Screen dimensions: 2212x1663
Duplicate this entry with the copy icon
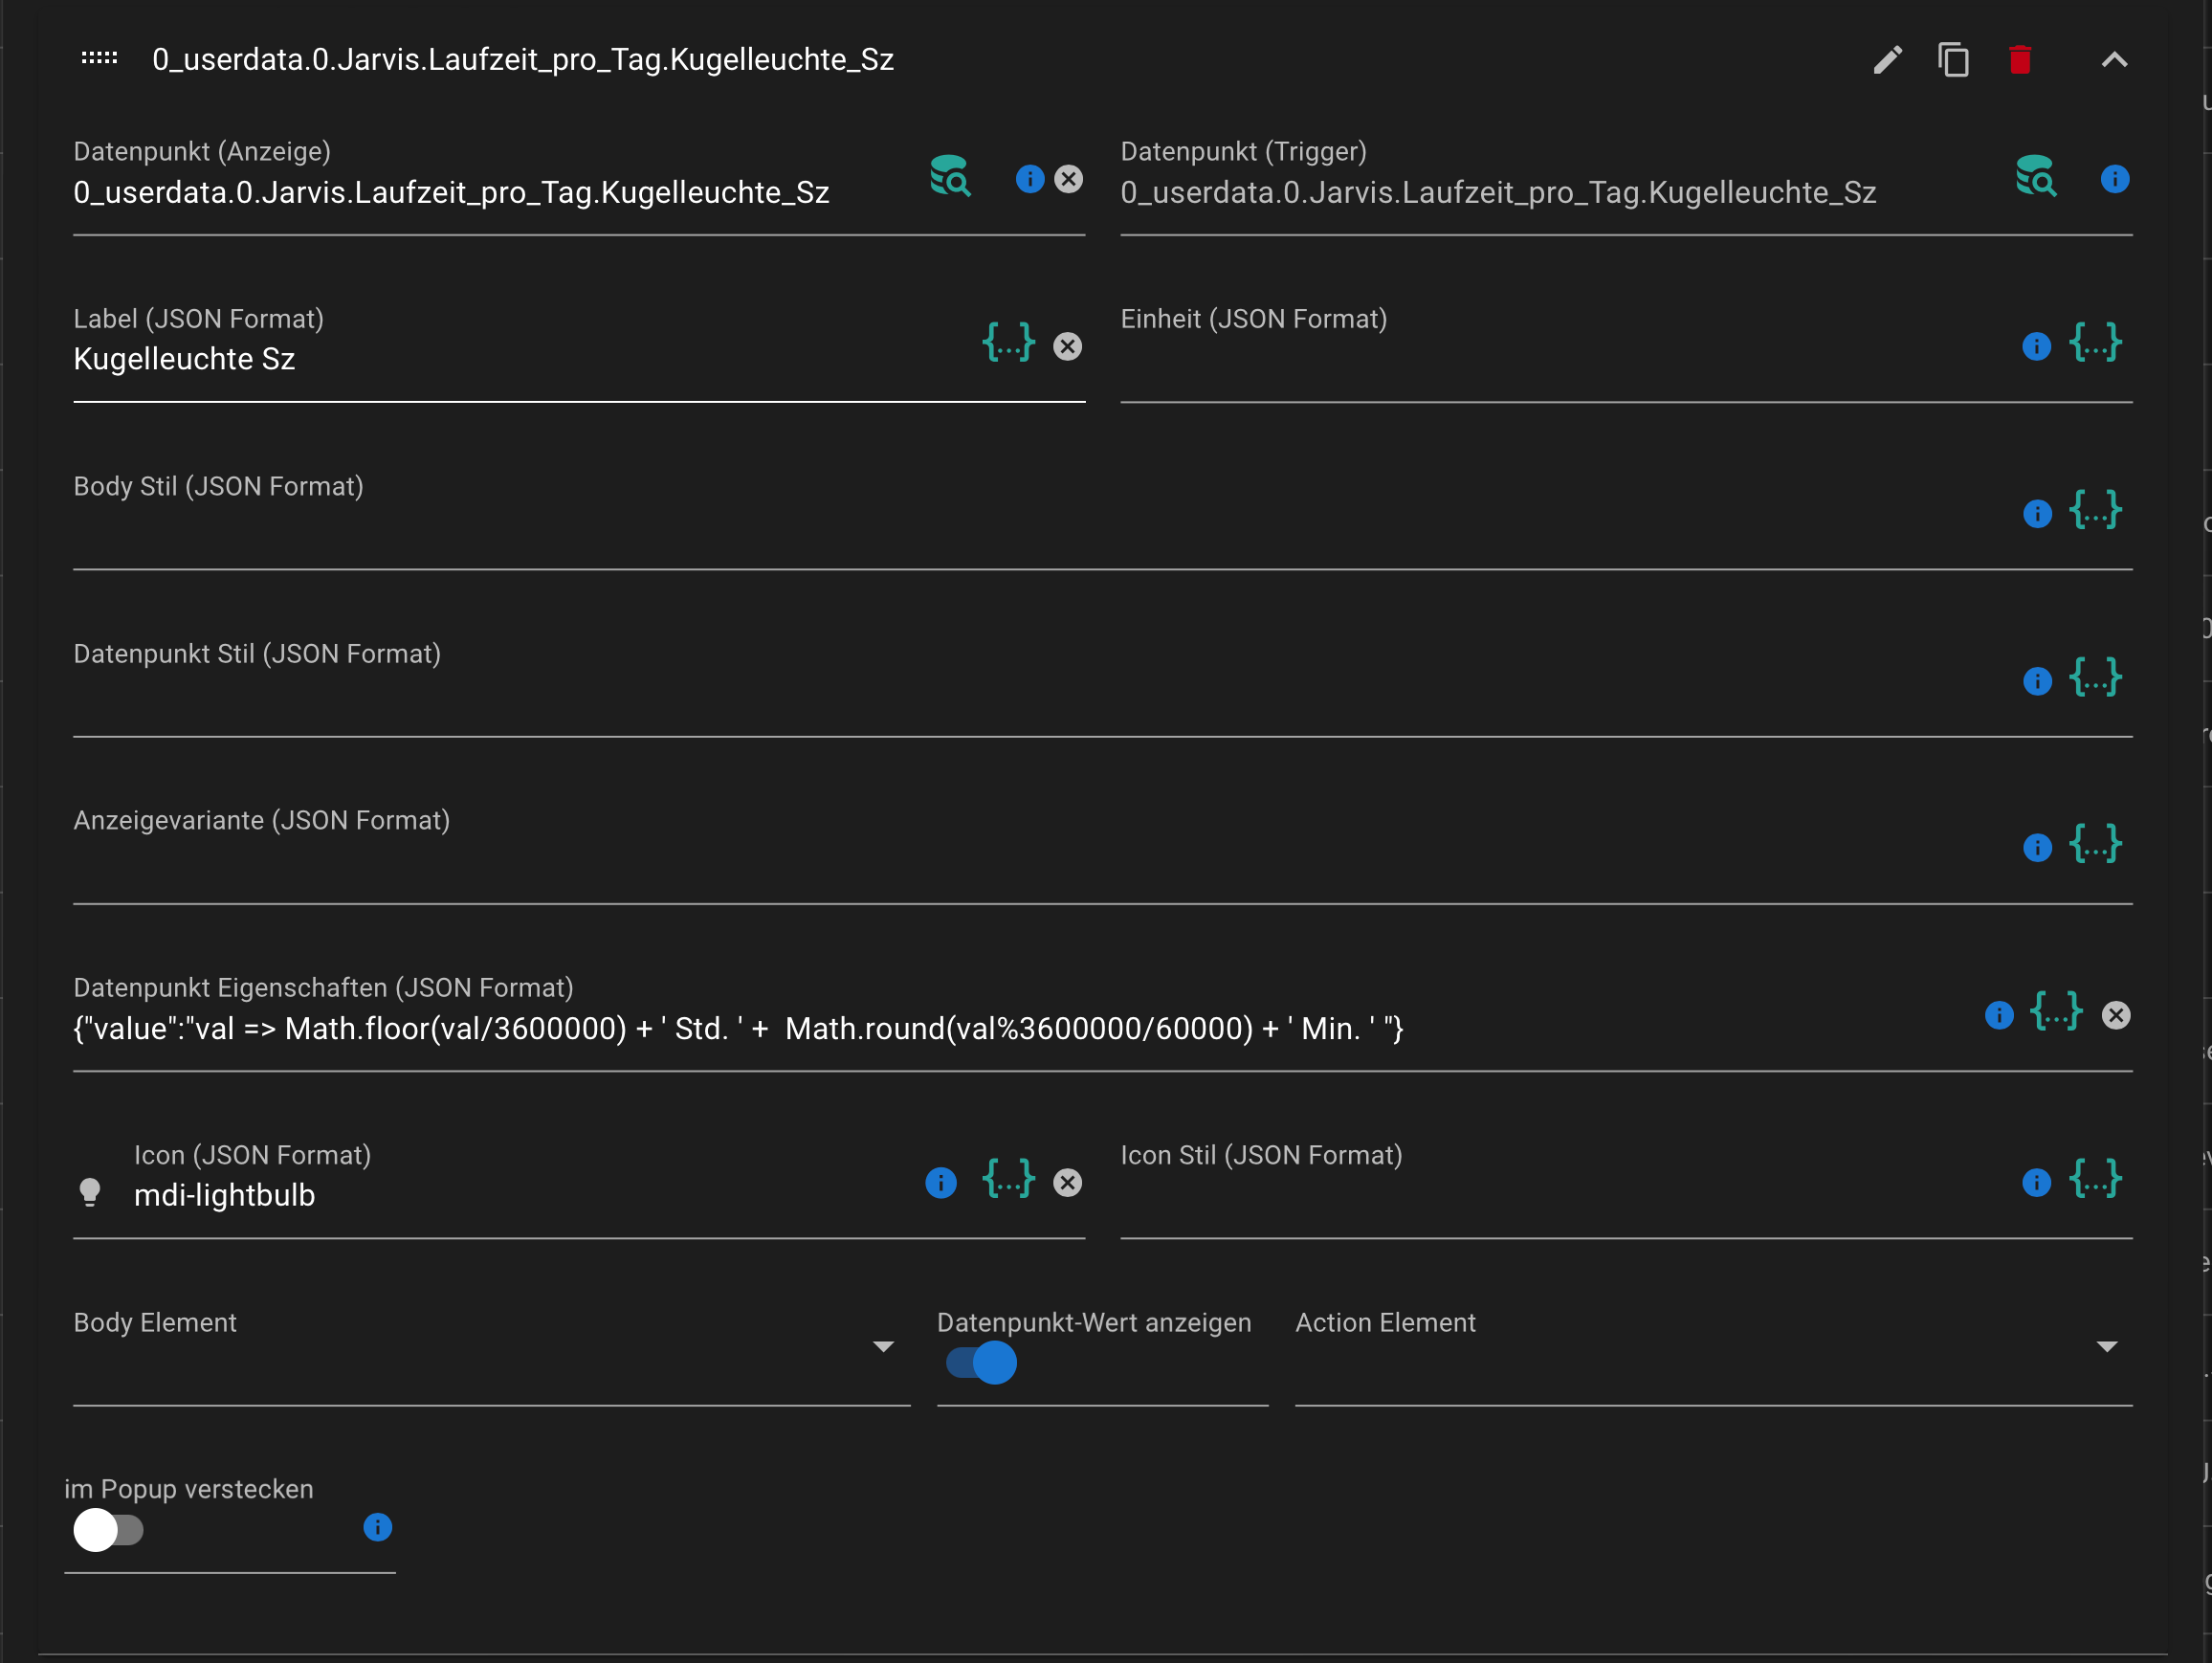tap(1953, 60)
